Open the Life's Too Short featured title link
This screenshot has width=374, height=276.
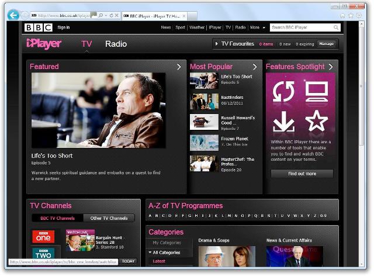pyautogui.click(x=52, y=156)
